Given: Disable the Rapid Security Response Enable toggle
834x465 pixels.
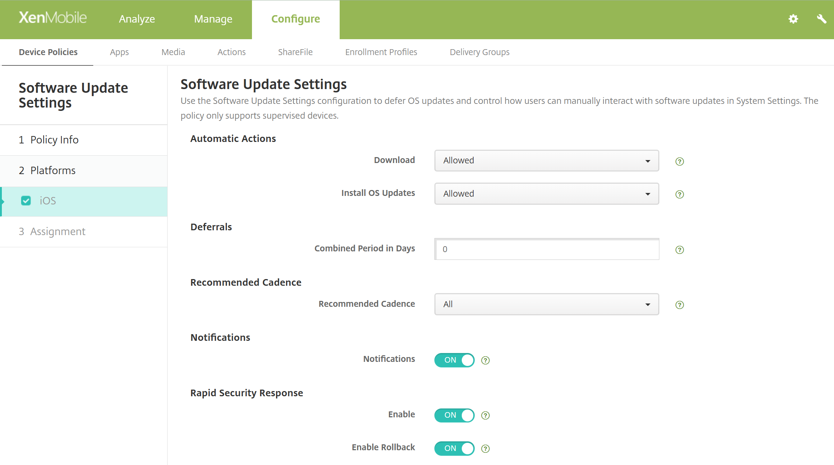Looking at the screenshot, I should tap(454, 415).
